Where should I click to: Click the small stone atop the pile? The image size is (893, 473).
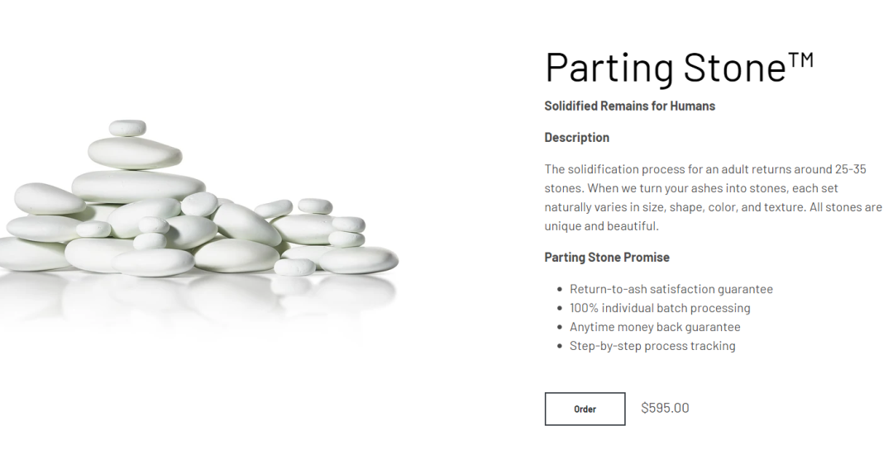pyautogui.click(x=127, y=128)
